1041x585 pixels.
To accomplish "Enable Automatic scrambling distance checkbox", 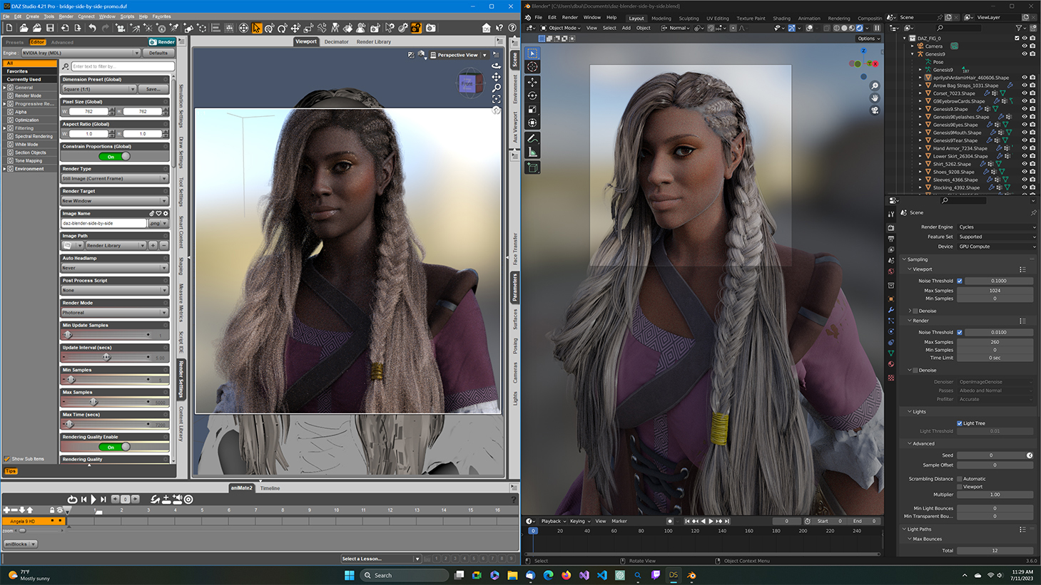I will click(x=960, y=479).
